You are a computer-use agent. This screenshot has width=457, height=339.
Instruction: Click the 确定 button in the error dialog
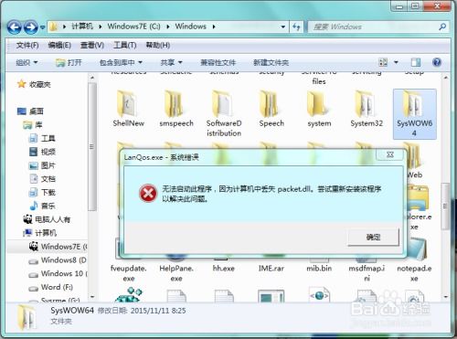click(x=373, y=237)
